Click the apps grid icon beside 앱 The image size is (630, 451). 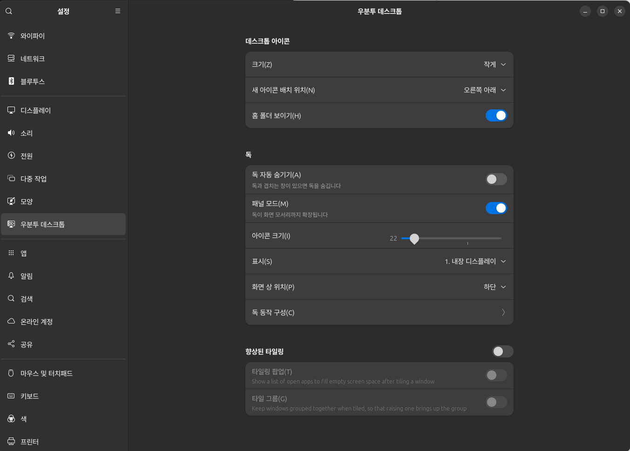tap(11, 253)
